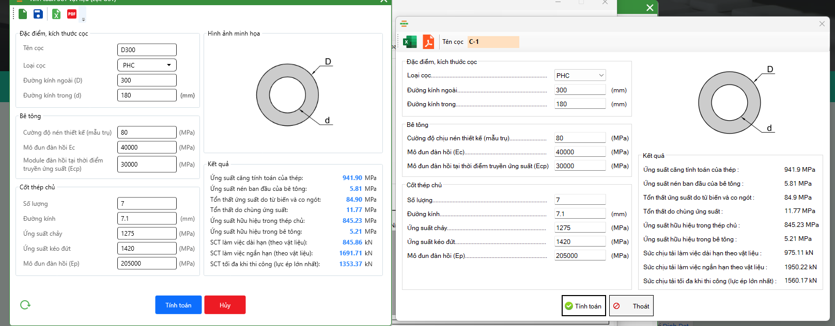Click Cường độ nén thiết kế field left window

[x=147, y=132]
